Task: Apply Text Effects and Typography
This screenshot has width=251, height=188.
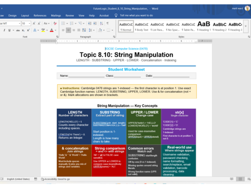Action: 35,30
